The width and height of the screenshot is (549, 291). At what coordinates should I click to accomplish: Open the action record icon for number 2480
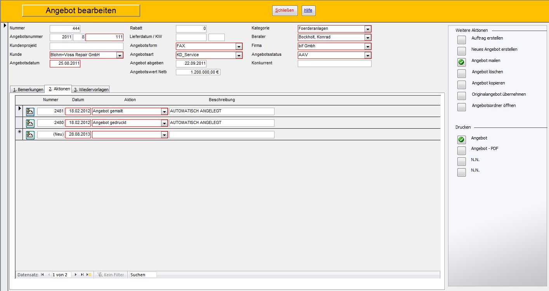click(30, 123)
